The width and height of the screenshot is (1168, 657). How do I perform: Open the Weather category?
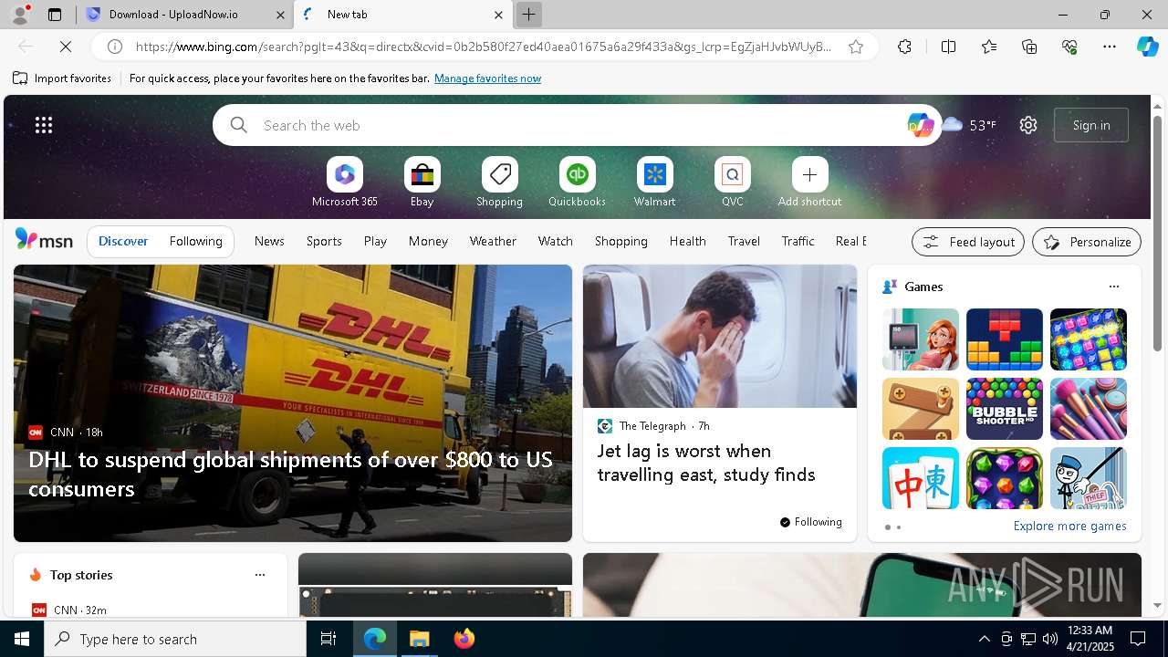tap(493, 241)
